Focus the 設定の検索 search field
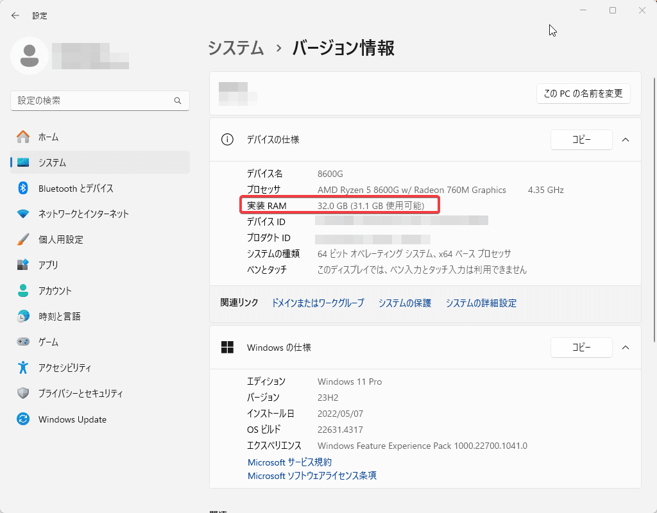This screenshot has width=657, height=513. [100, 101]
